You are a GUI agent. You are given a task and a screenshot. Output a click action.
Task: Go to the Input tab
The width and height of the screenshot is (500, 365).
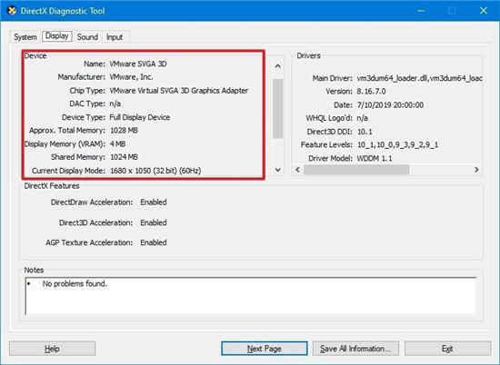coord(115,37)
